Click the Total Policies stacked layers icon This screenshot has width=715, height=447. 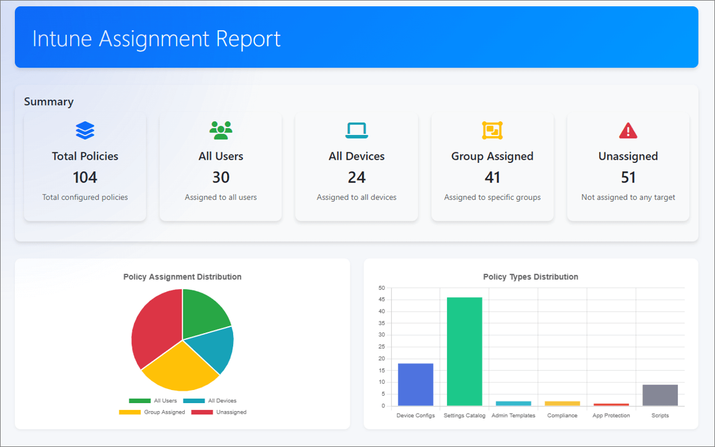click(85, 130)
